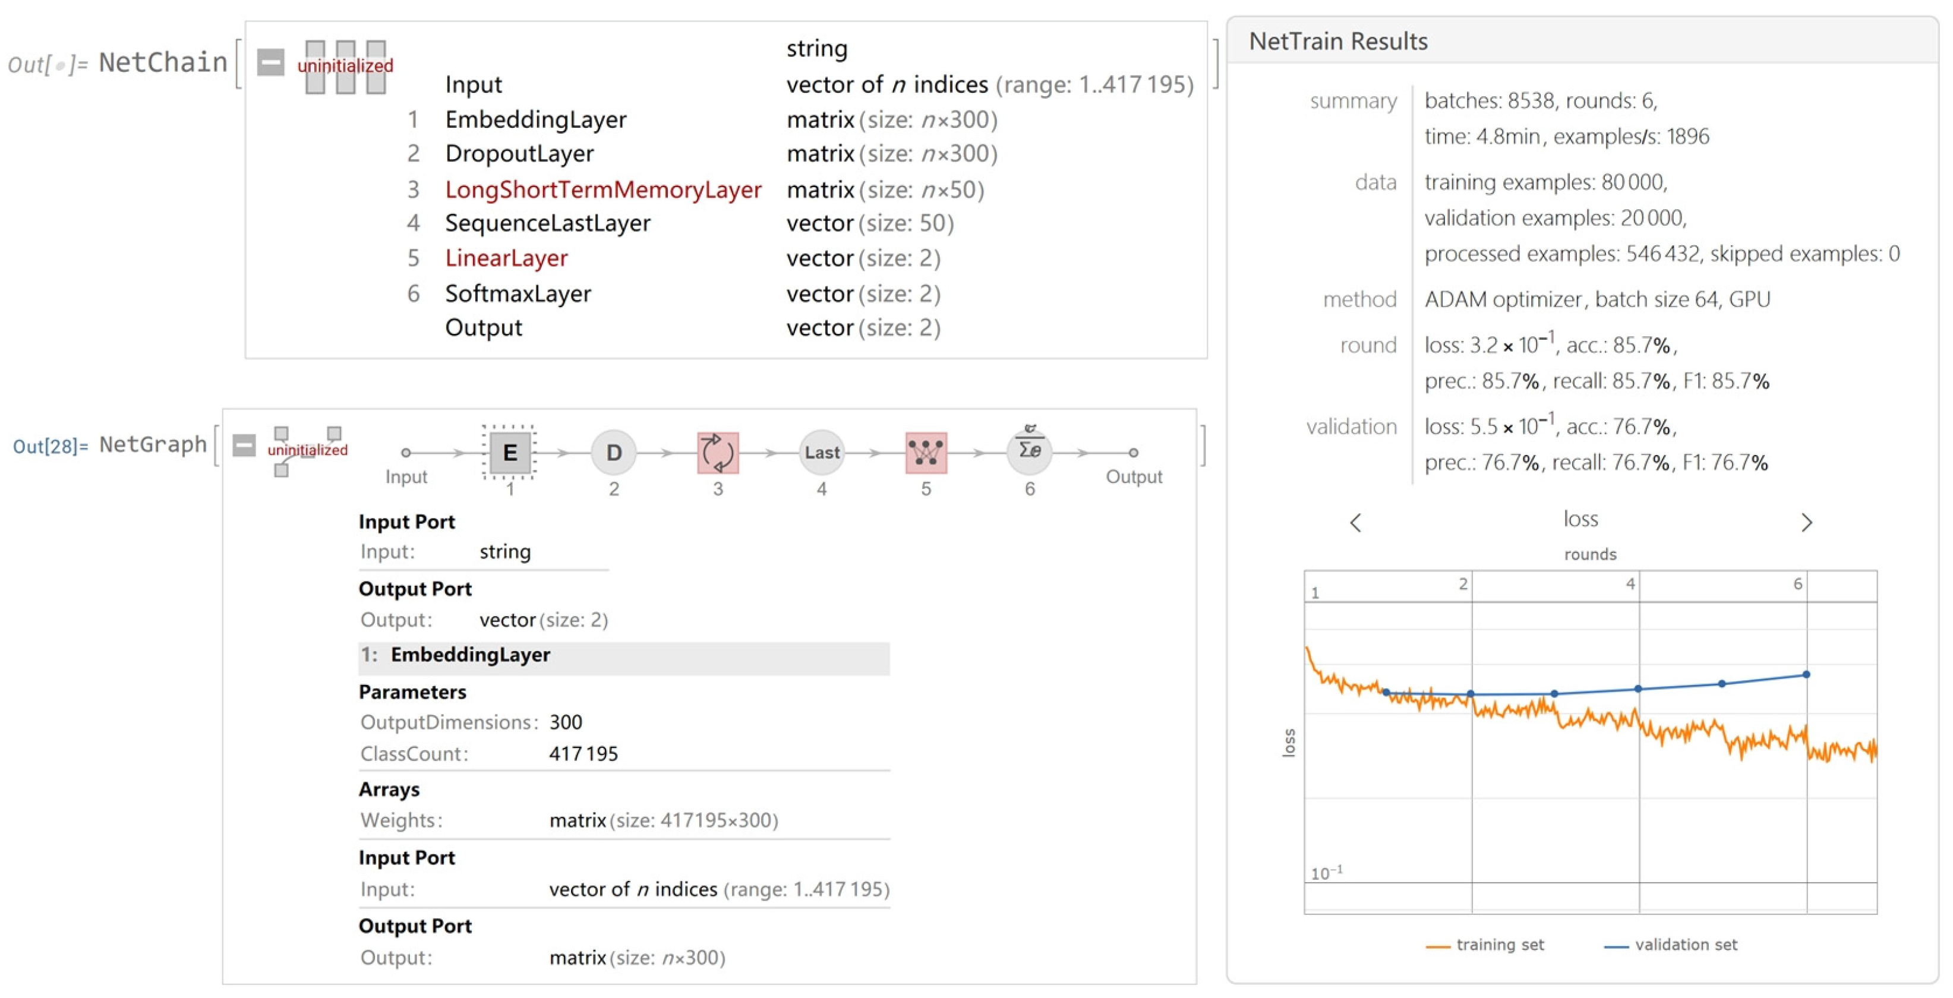Show previous training plot with left chevron

1356,522
